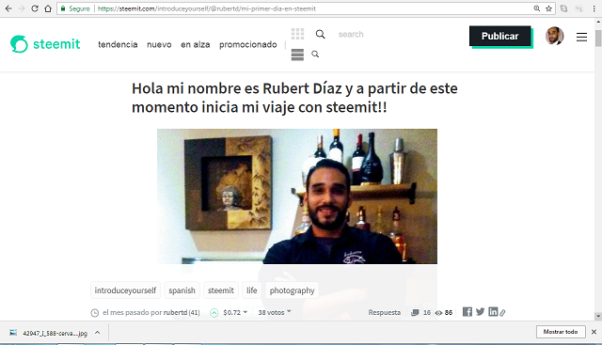Screen dimensions: 602x345
Task: Open the steemit tag
Action: [221, 290]
